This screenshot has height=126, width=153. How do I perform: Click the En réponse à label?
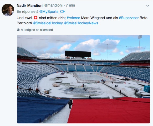(28, 12)
